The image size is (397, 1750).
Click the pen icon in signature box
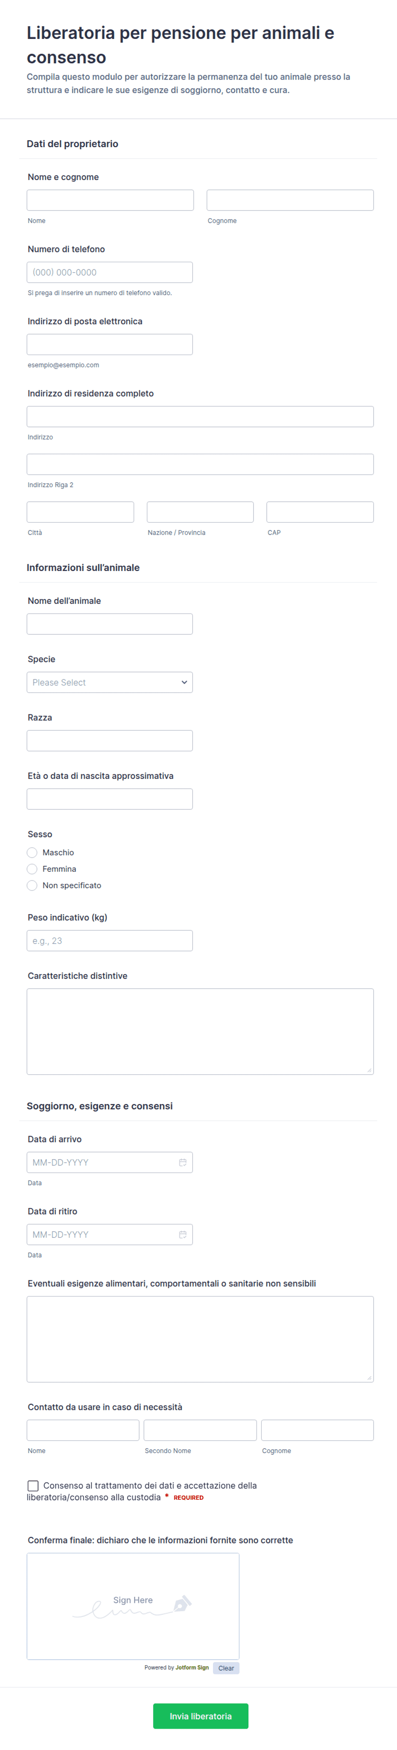pyautogui.click(x=182, y=1604)
